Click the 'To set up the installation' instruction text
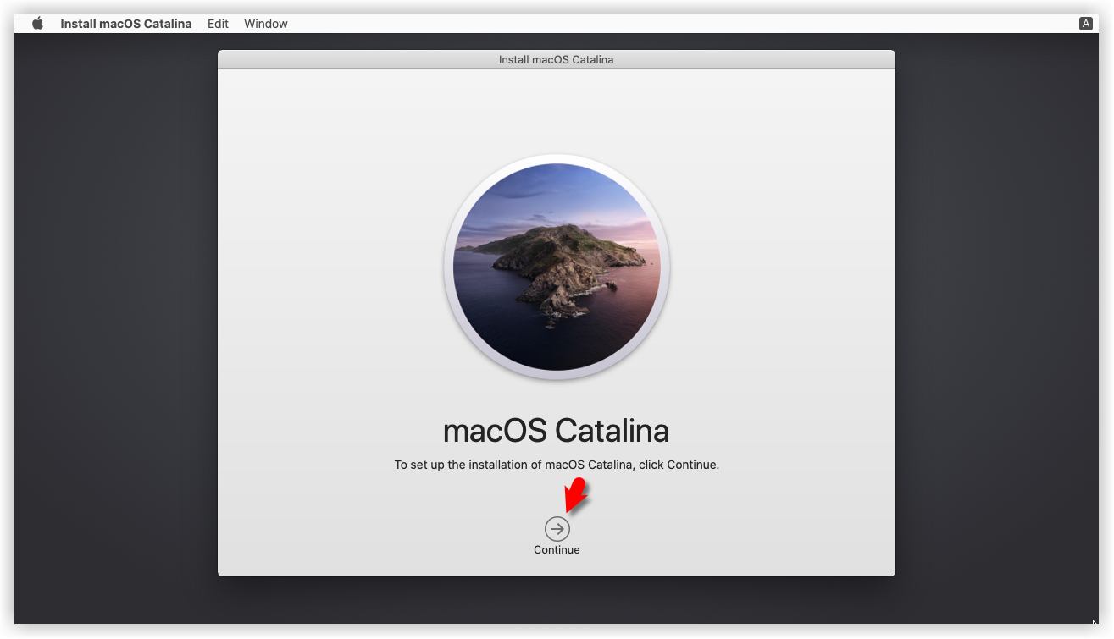 click(556, 465)
